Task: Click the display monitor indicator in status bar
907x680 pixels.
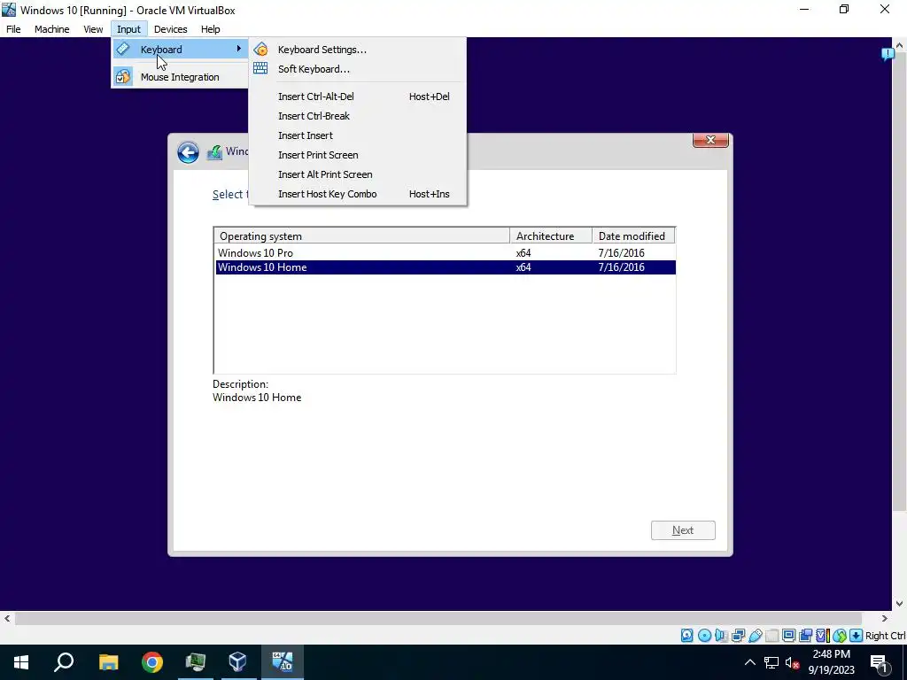Action: tap(788, 636)
